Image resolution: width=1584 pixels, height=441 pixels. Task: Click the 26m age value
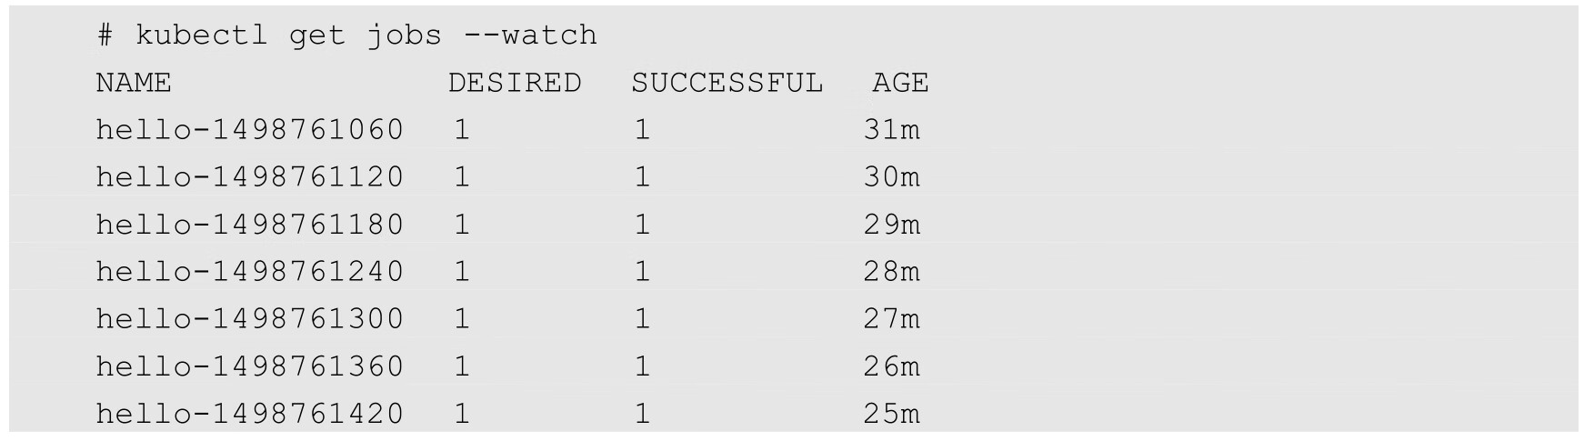click(891, 366)
